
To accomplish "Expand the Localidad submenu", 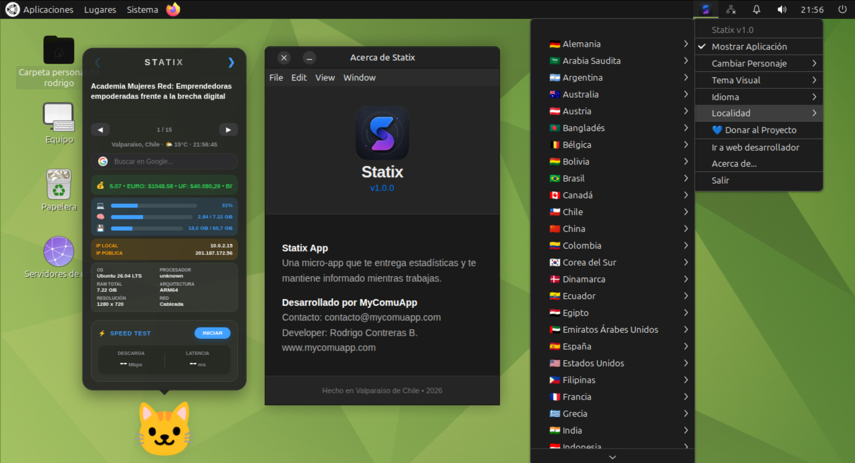I will 759,113.
